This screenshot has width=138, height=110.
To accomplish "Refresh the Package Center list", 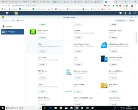I will click(x=13, y=21).
